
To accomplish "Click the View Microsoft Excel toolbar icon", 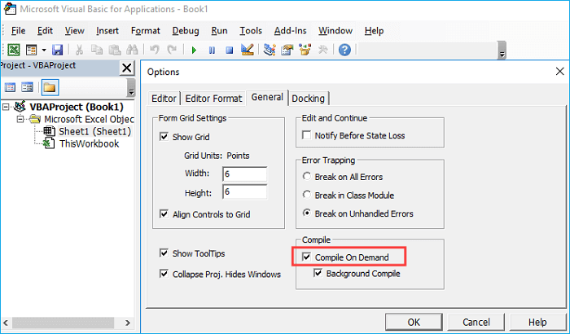I will pos(14,50).
